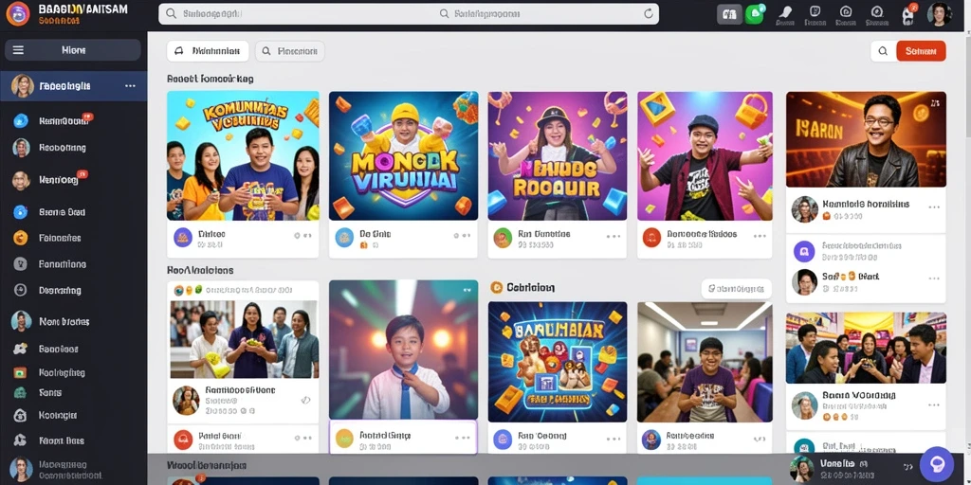The width and height of the screenshot is (971, 485).
Task: Select the green icon row in the sidebar
Action: [73, 392]
